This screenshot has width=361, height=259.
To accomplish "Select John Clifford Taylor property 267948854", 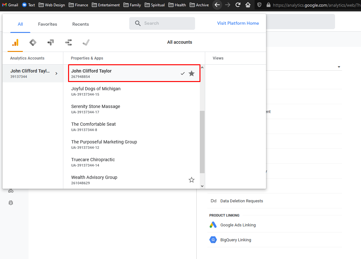I will tap(134, 73).
